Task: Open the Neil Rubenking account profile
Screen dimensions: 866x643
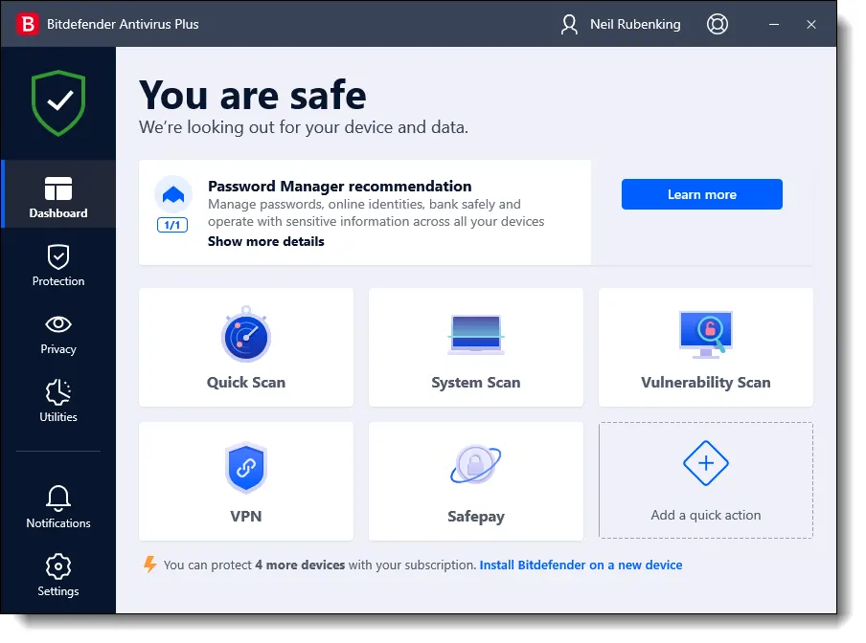Action: pos(621,24)
